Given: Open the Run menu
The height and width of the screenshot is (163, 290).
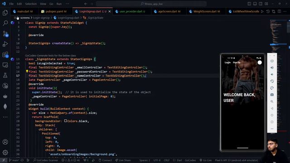Looking at the screenshot, I should [x=59, y=4].
